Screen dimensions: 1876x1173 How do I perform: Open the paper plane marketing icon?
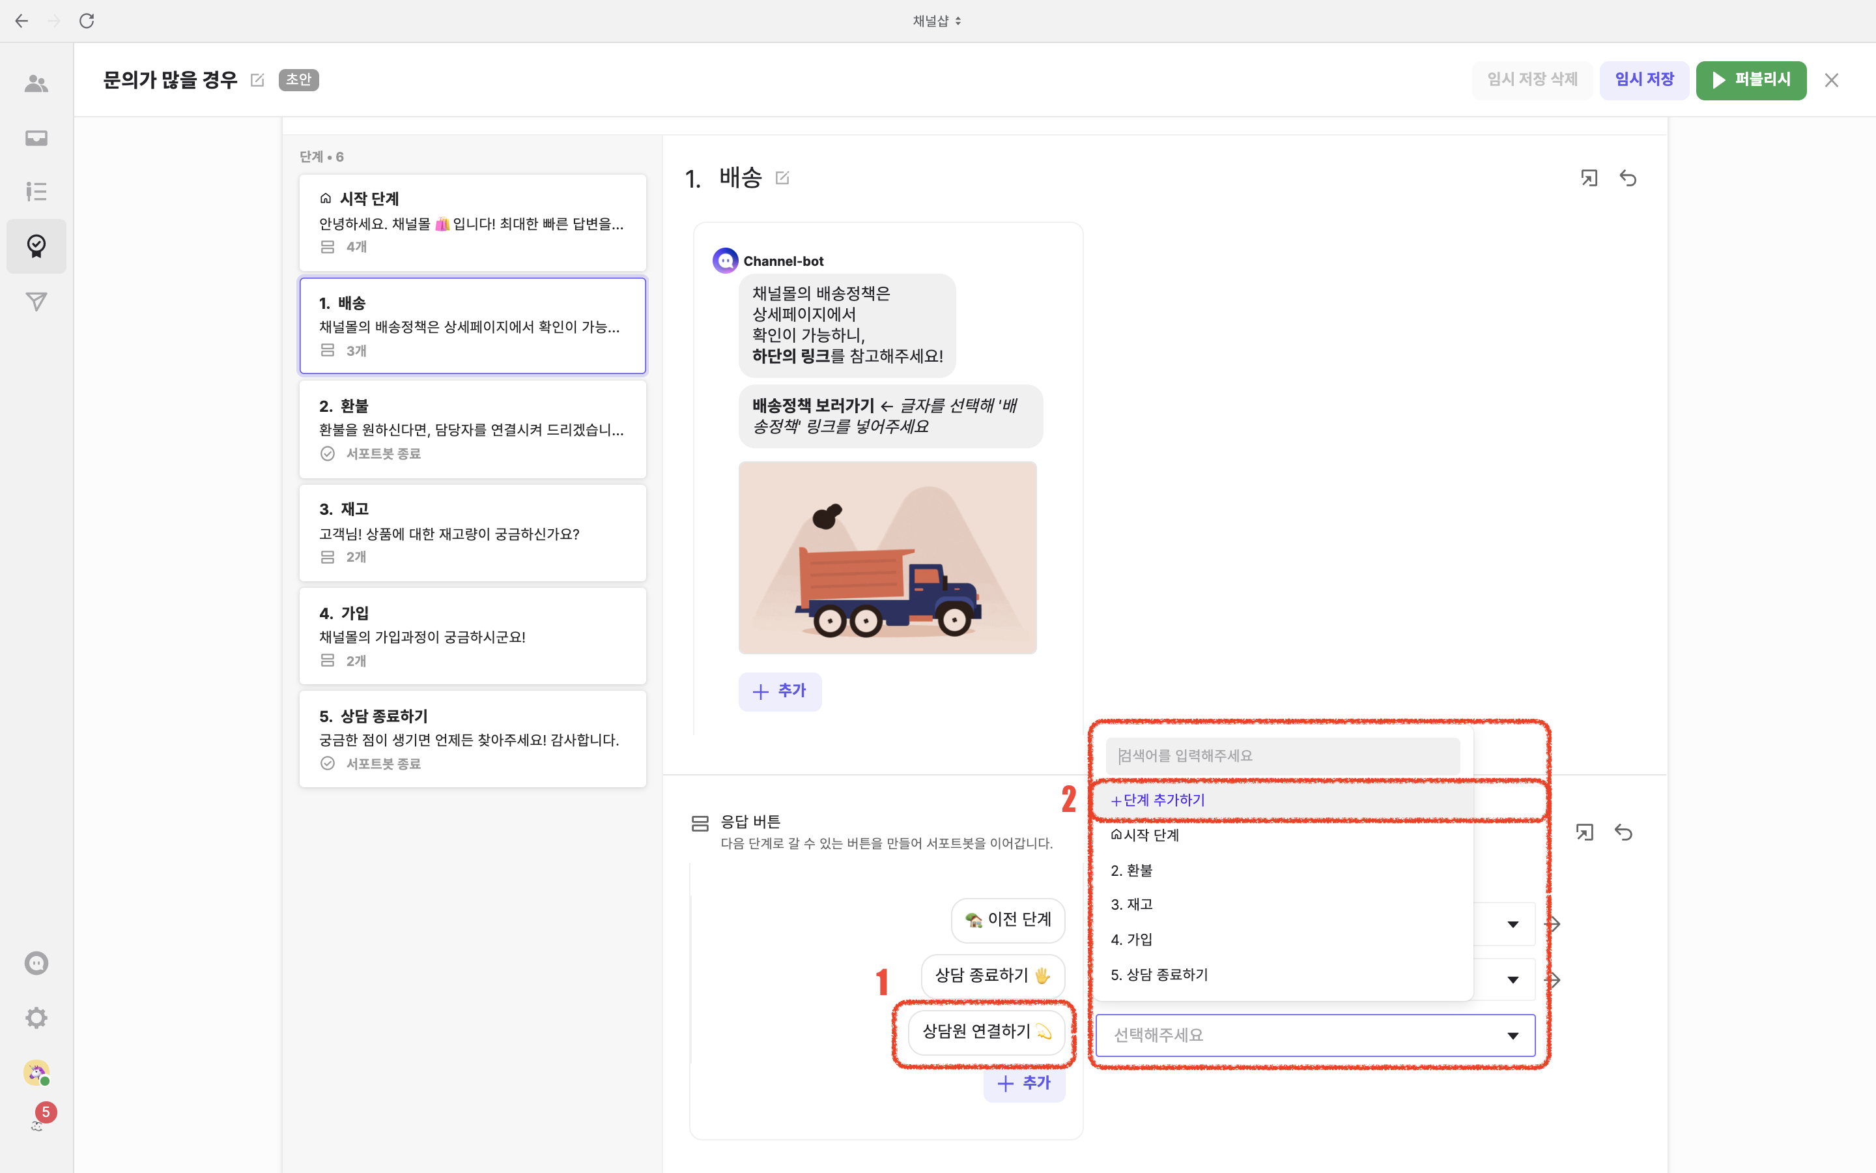click(36, 301)
